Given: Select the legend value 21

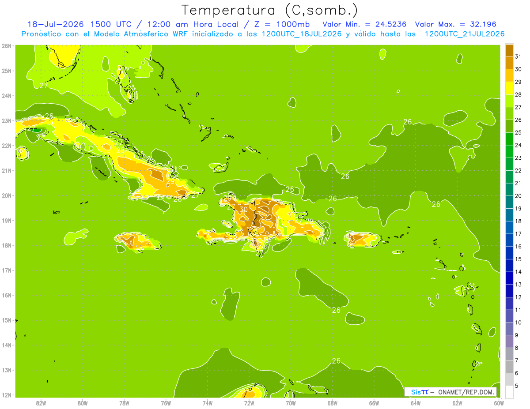Looking at the screenshot, I should 519,183.
